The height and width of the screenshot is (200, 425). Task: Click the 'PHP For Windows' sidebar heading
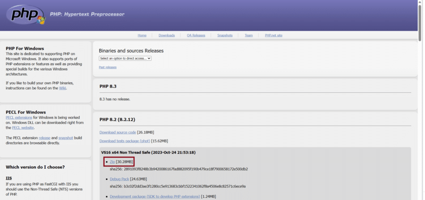[24, 49]
